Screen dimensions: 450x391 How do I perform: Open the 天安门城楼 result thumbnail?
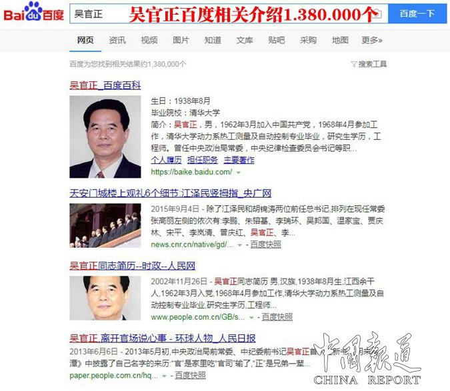click(x=105, y=226)
